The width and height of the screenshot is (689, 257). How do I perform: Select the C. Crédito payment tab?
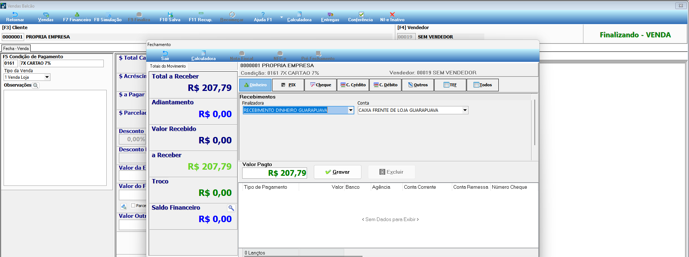coord(353,85)
